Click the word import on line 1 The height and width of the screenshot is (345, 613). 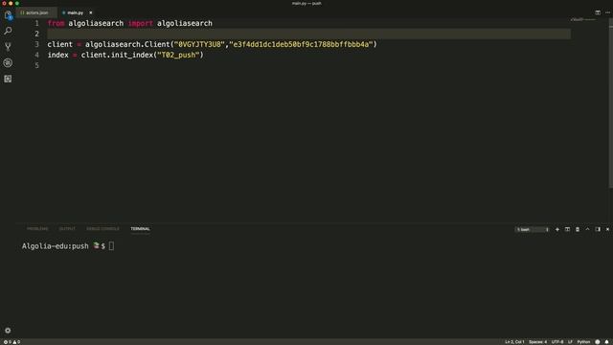[141, 23]
